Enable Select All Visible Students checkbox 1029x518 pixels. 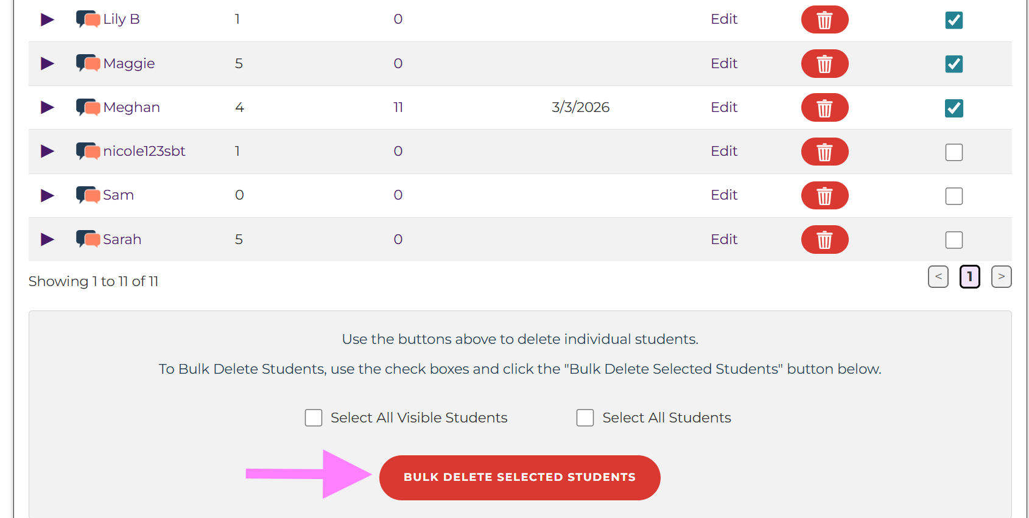coord(314,418)
